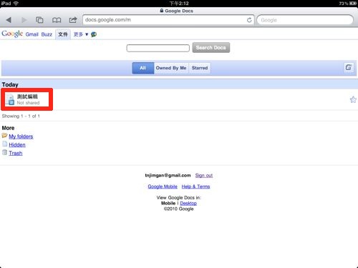Tap the Safari back arrow
This screenshot has height=268, width=358.
tap(9, 20)
